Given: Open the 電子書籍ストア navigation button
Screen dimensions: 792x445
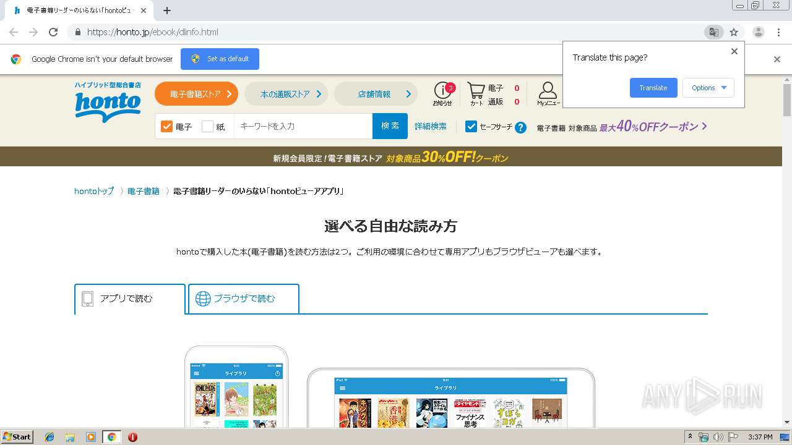Looking at the screenshot, I should click(196, 94).
